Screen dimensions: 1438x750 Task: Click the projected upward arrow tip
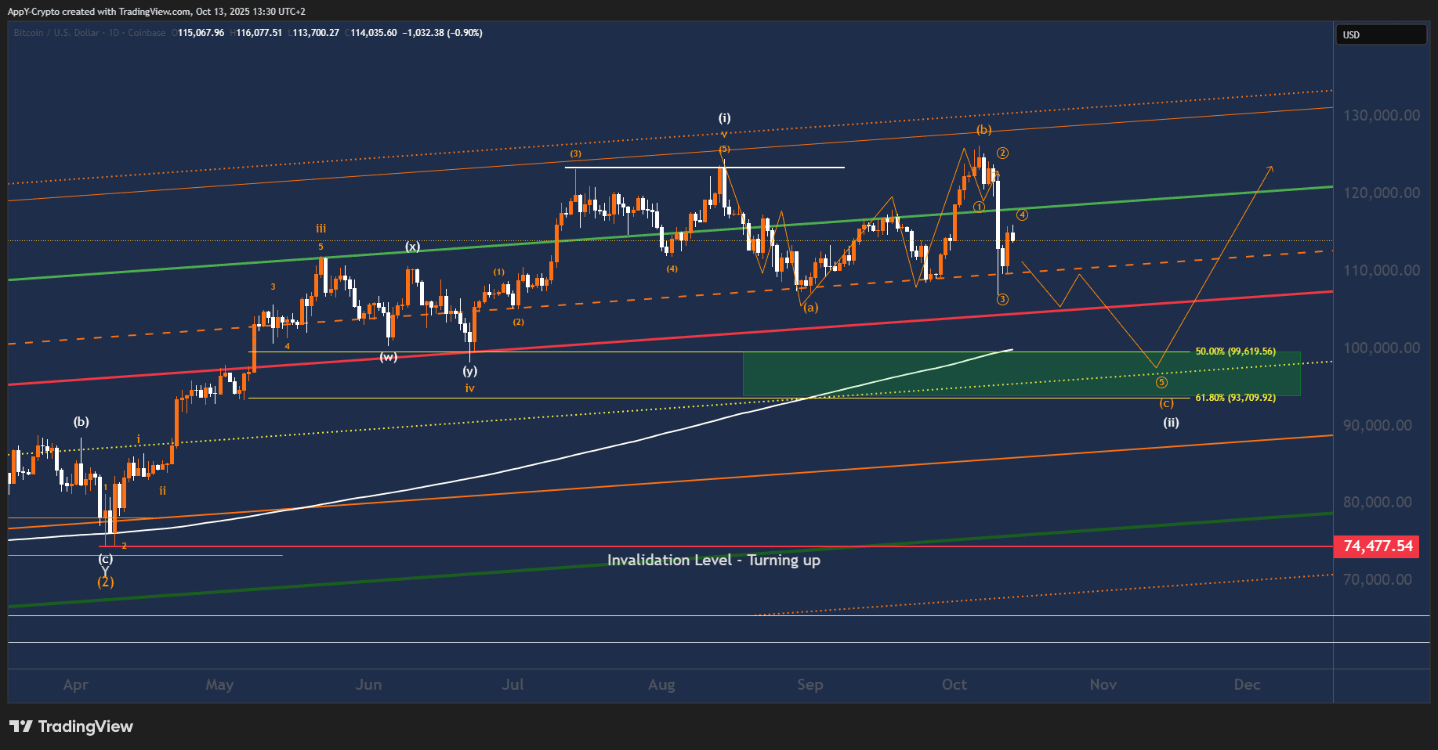pyautogui.click(x=1271, y=168)
